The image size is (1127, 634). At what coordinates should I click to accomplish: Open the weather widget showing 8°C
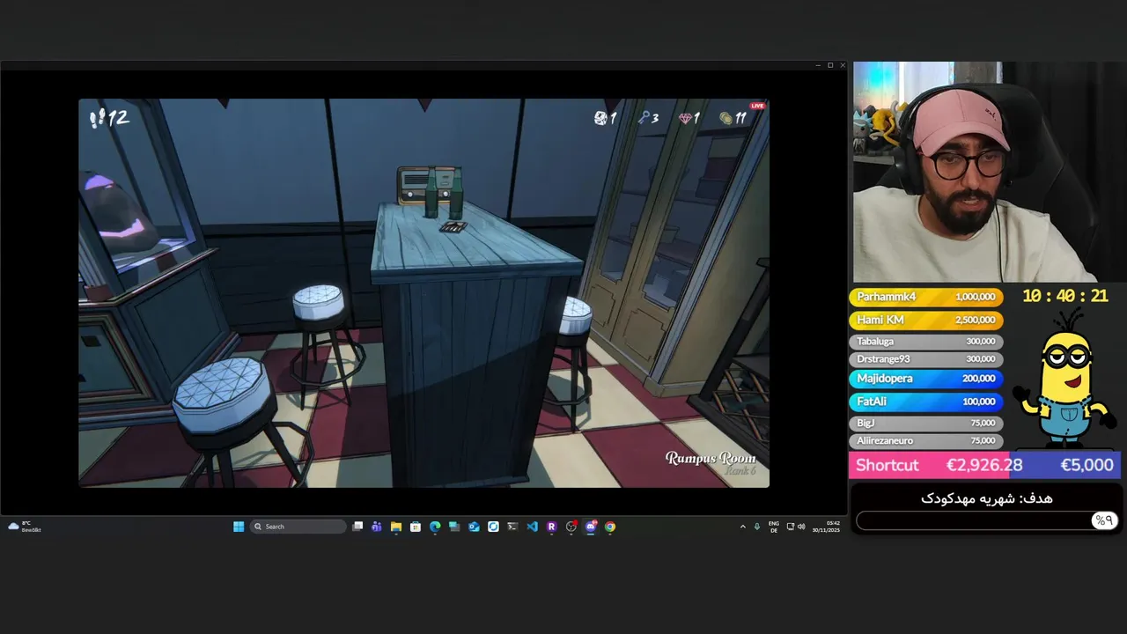25,527
